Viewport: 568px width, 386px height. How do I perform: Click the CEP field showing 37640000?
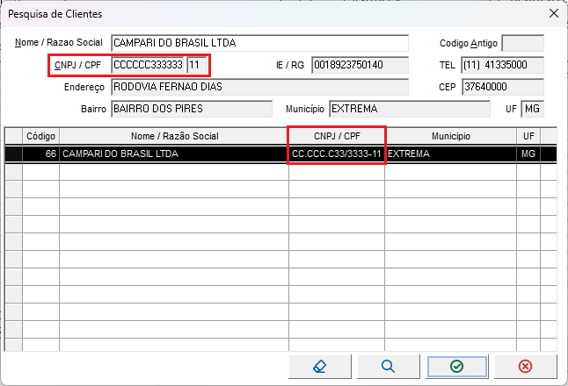[503, 87]
